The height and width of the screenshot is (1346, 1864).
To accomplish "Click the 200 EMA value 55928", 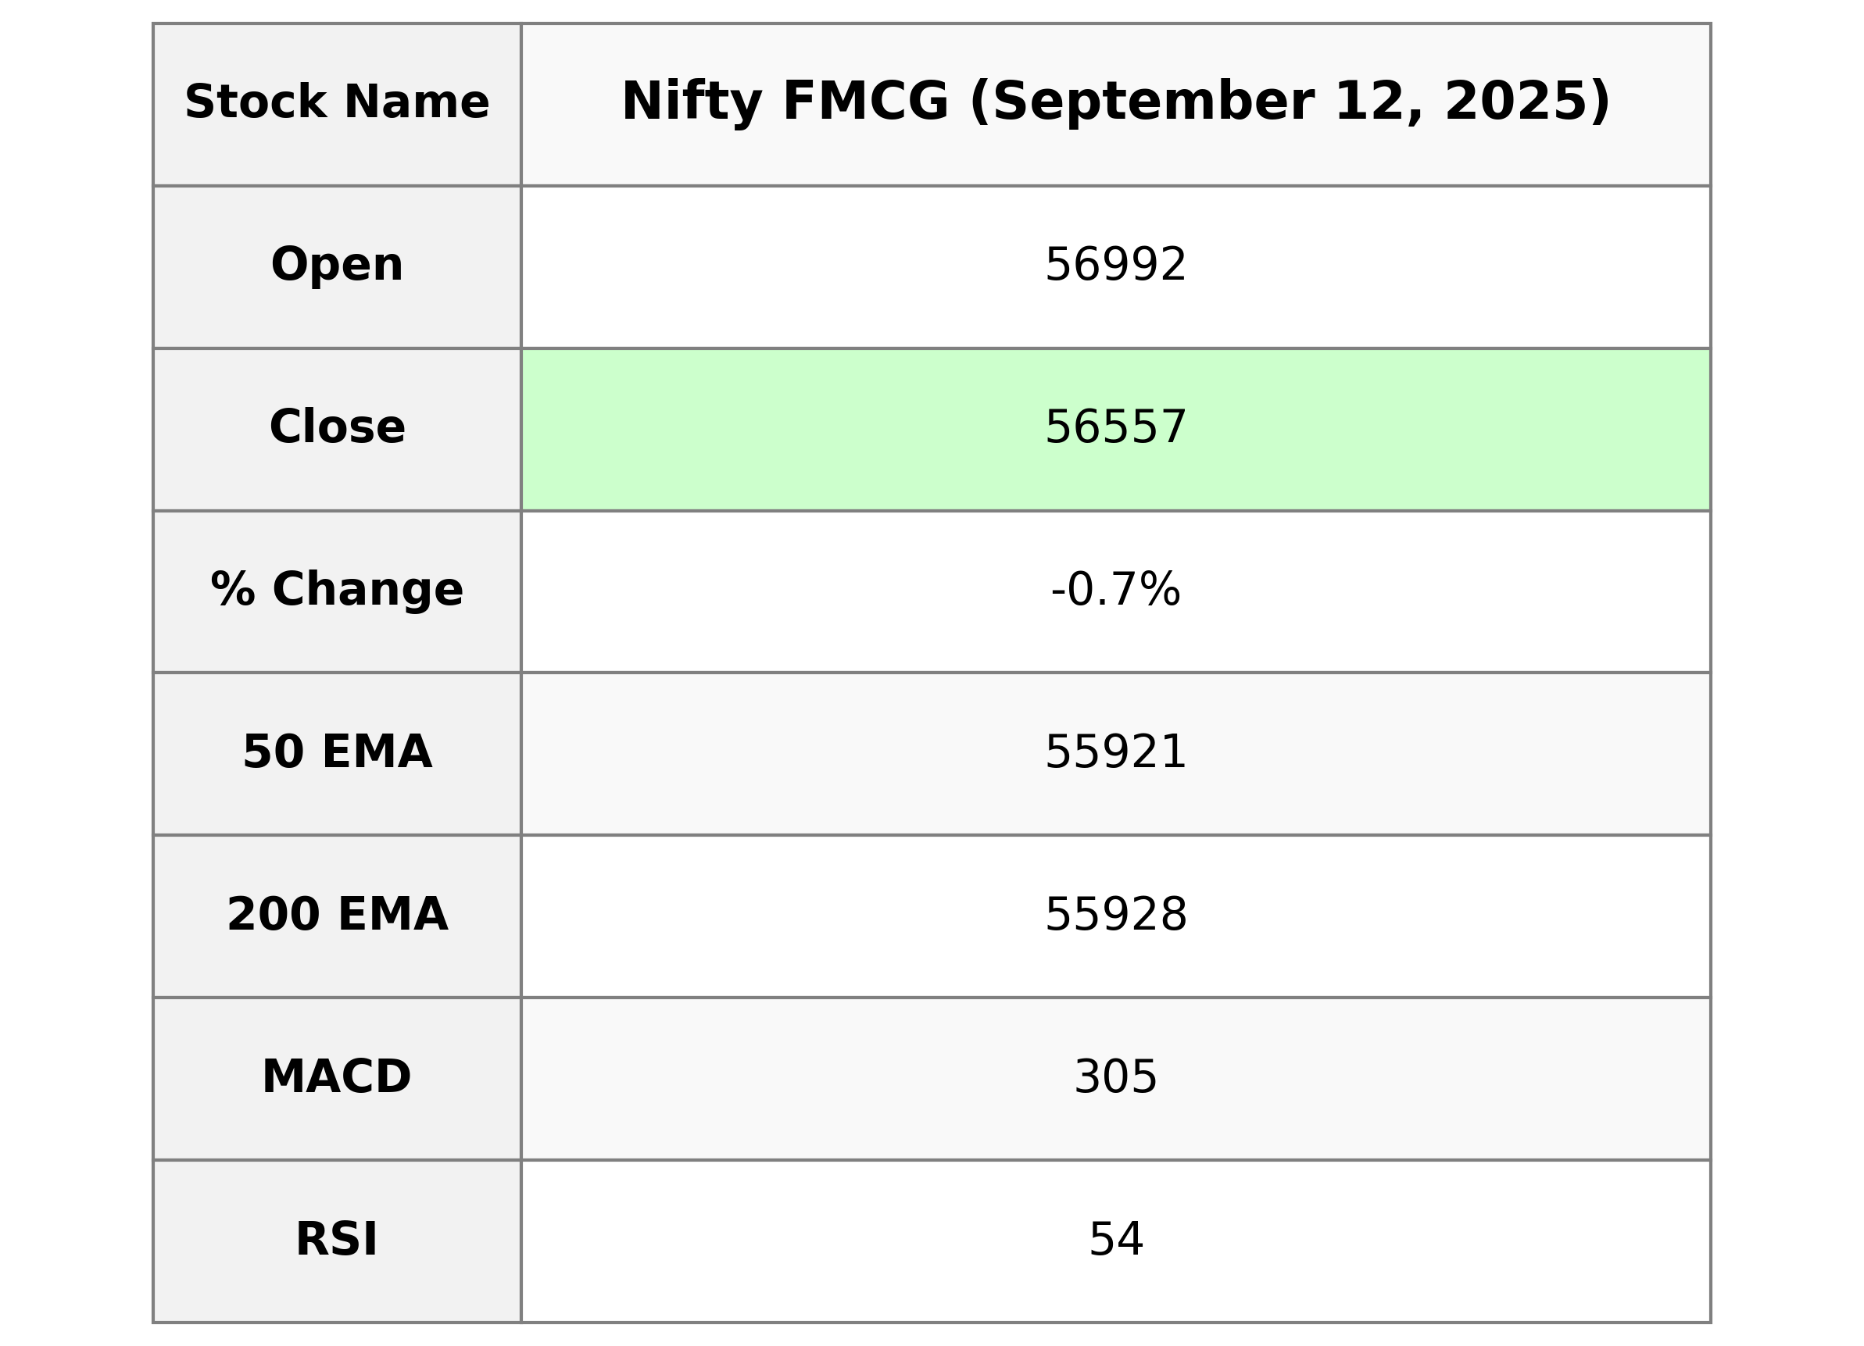I will [1115, 916].
